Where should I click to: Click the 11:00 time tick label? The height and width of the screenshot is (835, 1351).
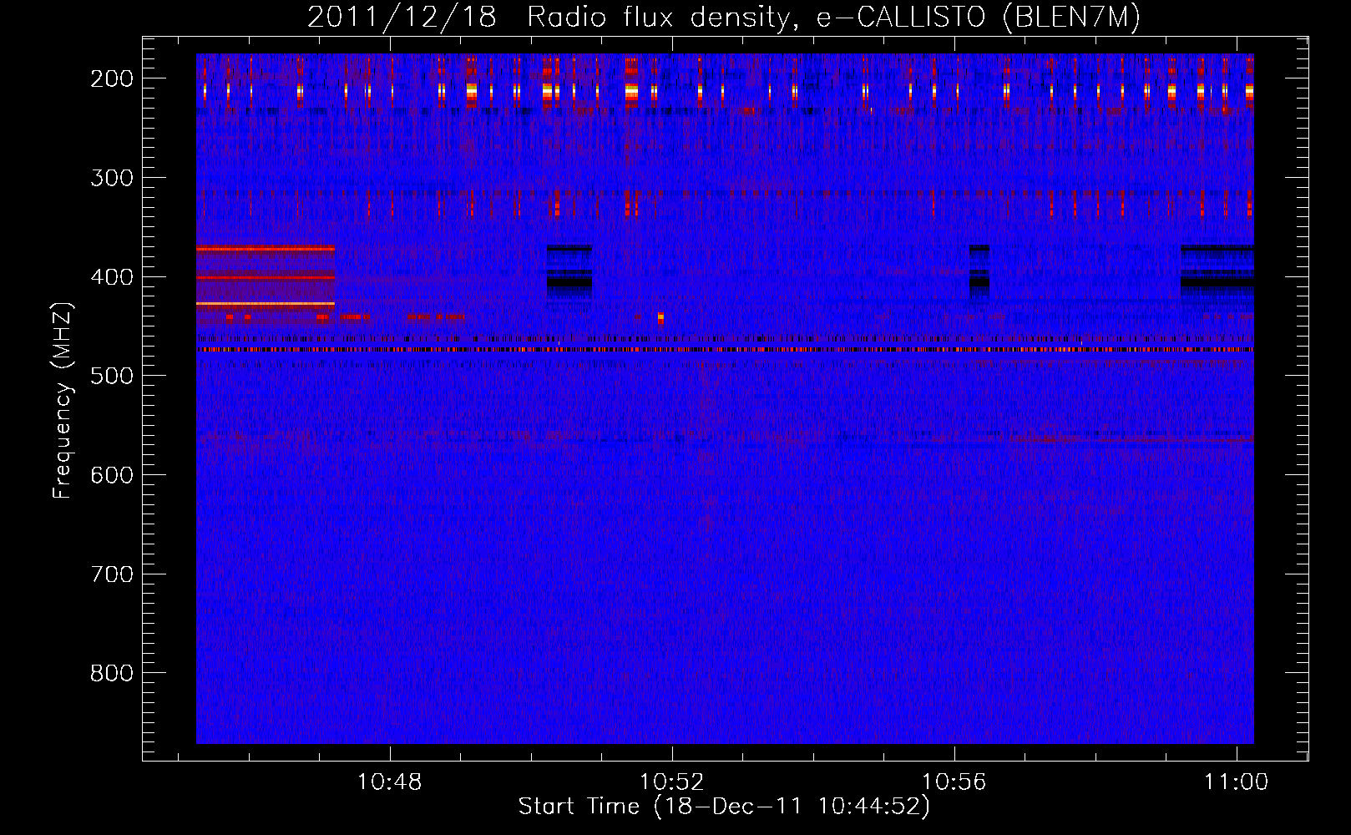point(1236,782)
